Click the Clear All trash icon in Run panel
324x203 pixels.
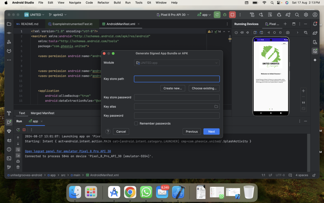tap(18, 167)
